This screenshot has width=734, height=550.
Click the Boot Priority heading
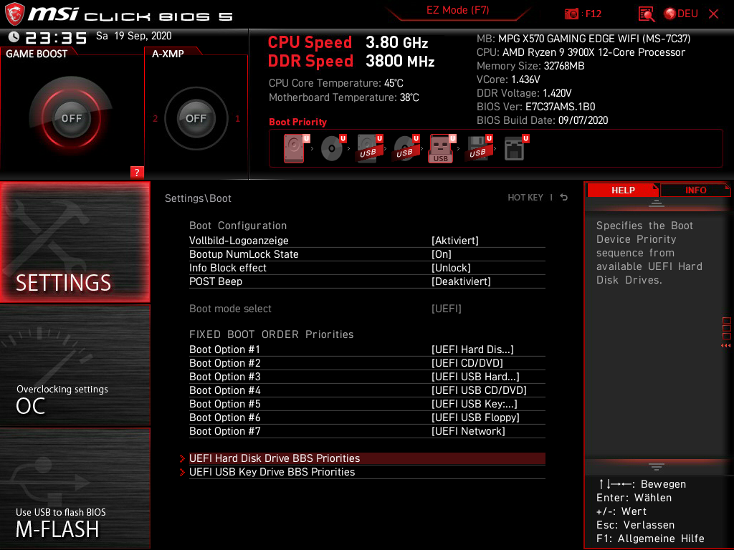297,122
